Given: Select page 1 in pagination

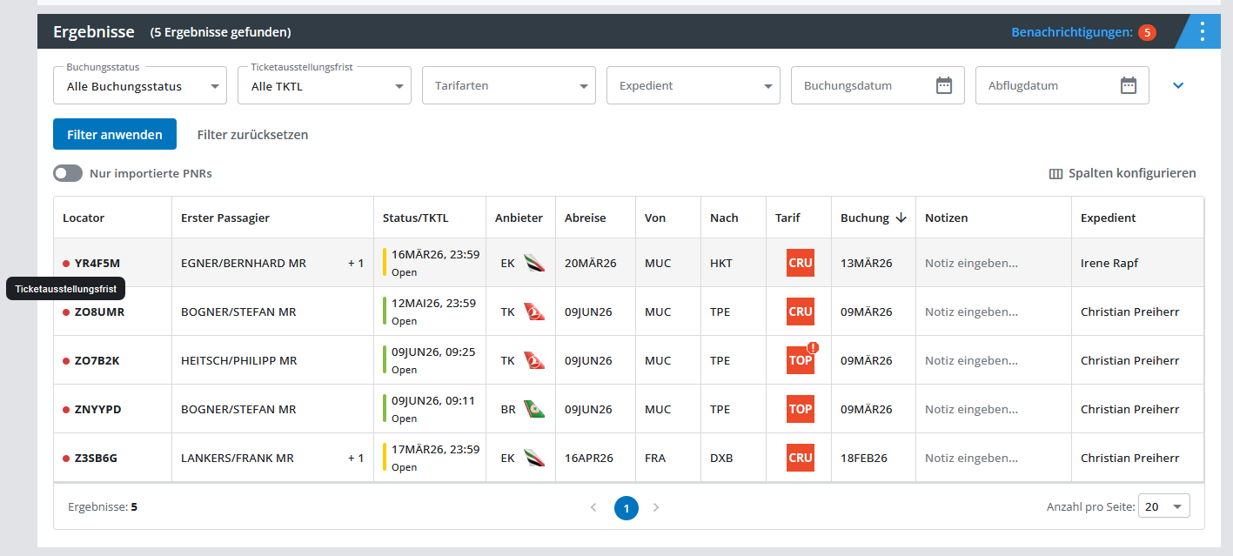Looking at the screenshot, I should pyautogui.click(x=626, y=507).
